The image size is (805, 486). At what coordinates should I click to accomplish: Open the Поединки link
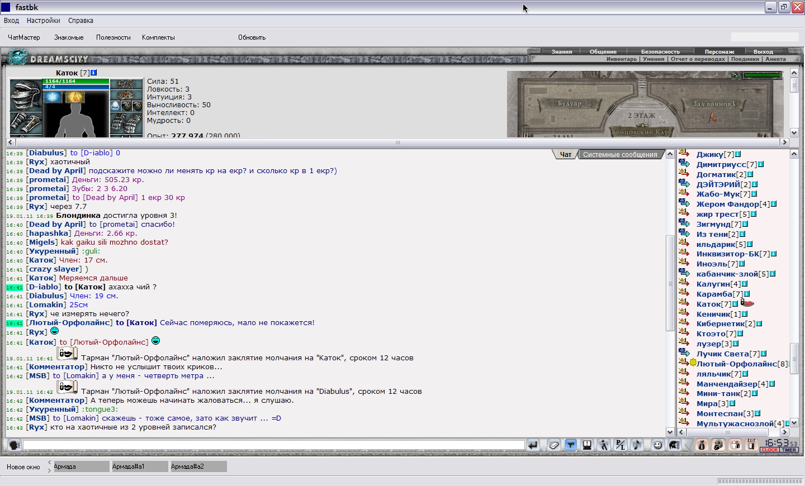[x=745, y=59]
